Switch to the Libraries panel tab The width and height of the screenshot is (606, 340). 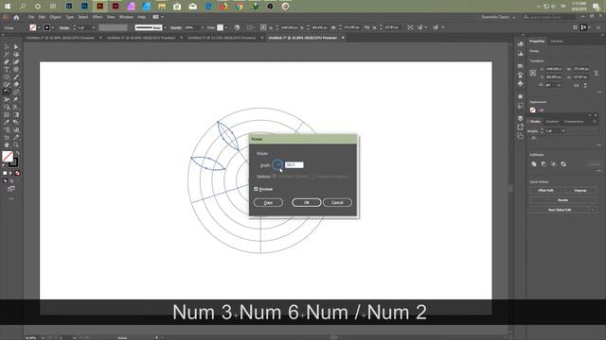click(x=557, y=42)
